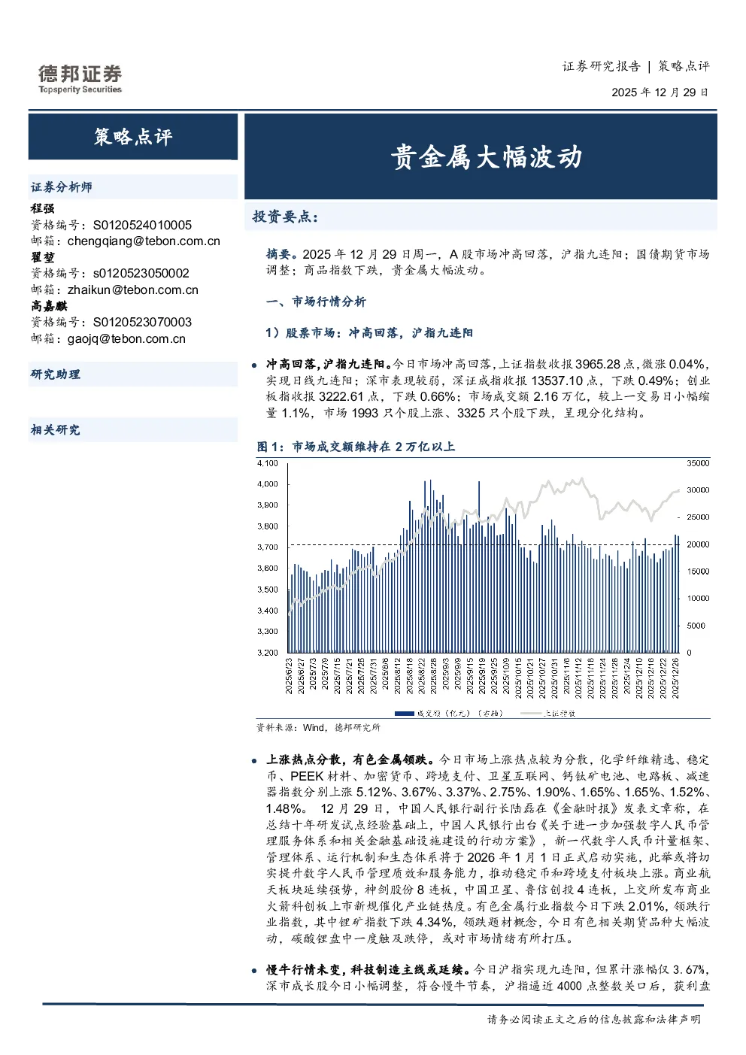Click right axis label 5000
The height and width of the screenshot is (1055, 746).
[x=696, y=626]
